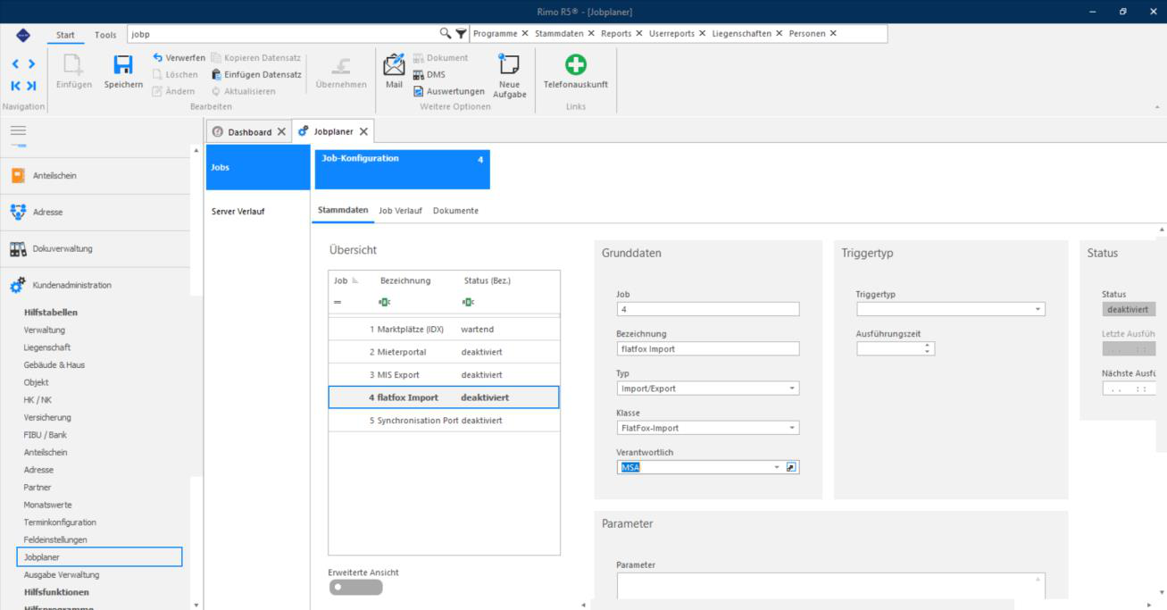Viewport: 1167px width, 610px height.
Task: Select the Stammdaten tab
Action: click(x=343, y=211)
